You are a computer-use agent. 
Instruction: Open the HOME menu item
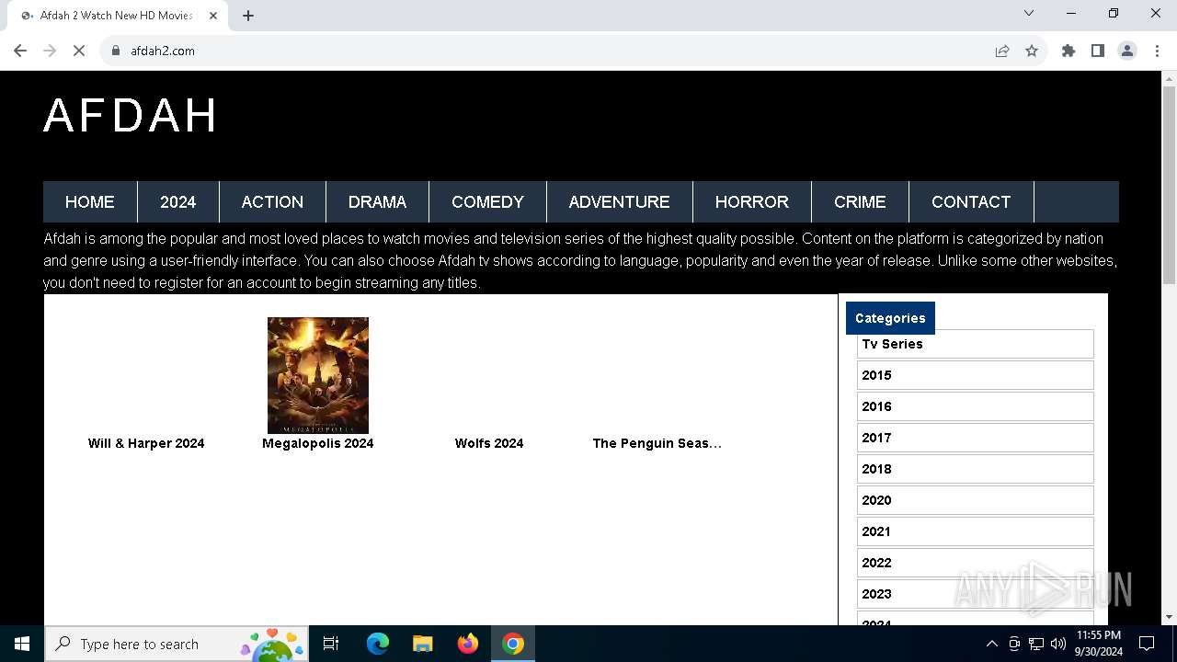[x=90, y=201]
